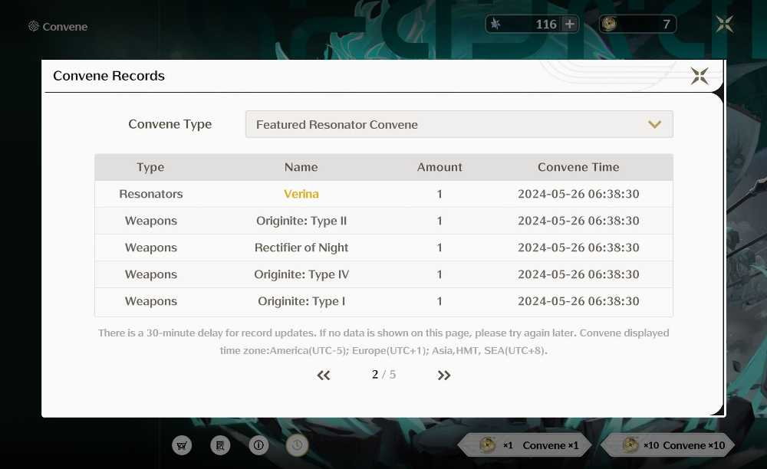
Task: Click the Convene logo icon at top-left
Action: point(33,26)
